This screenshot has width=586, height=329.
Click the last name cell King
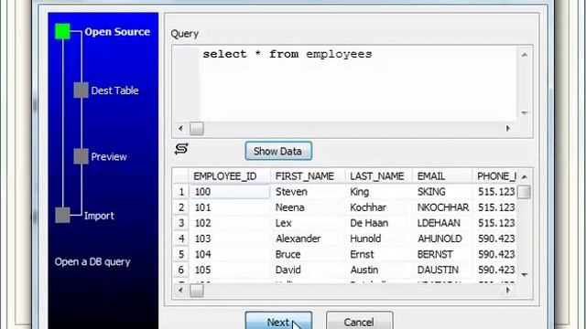pyautogui.click(x=379, y=192)
